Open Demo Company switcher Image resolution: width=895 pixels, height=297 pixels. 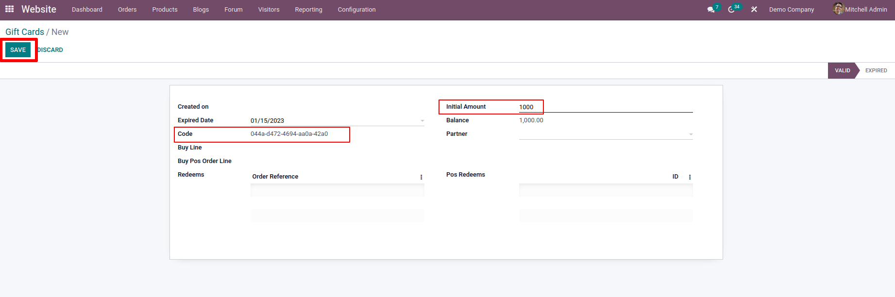point(791,10)
